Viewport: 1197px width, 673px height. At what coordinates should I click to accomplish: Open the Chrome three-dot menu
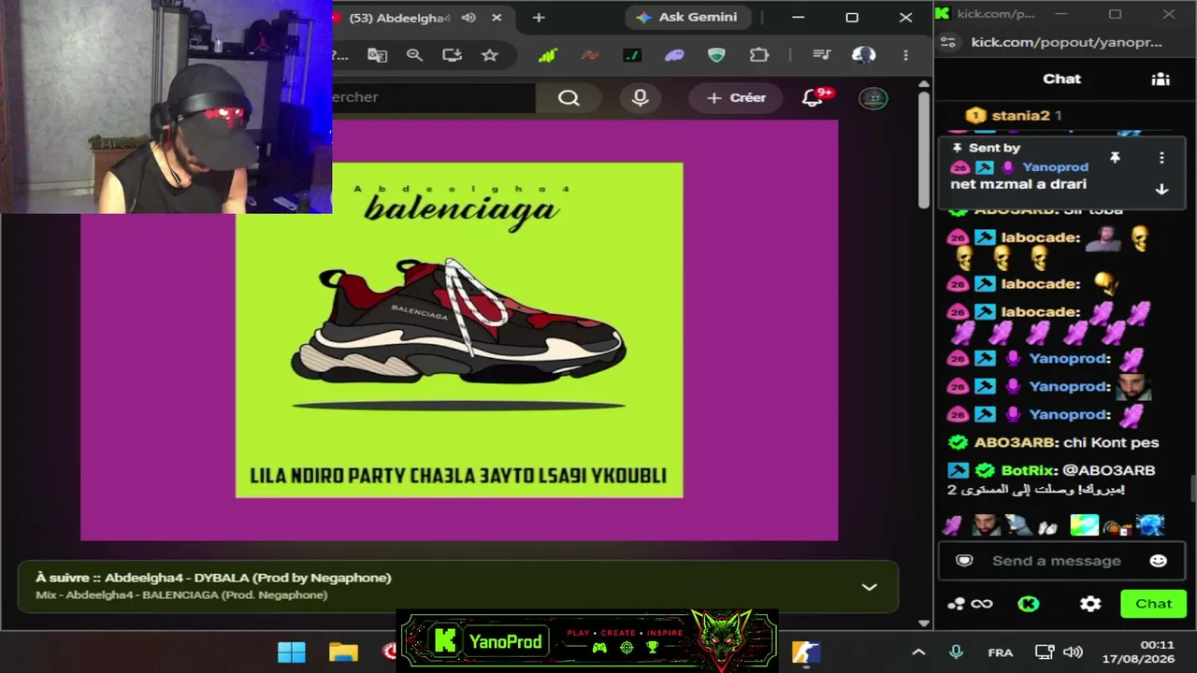[x=905, y=55]
